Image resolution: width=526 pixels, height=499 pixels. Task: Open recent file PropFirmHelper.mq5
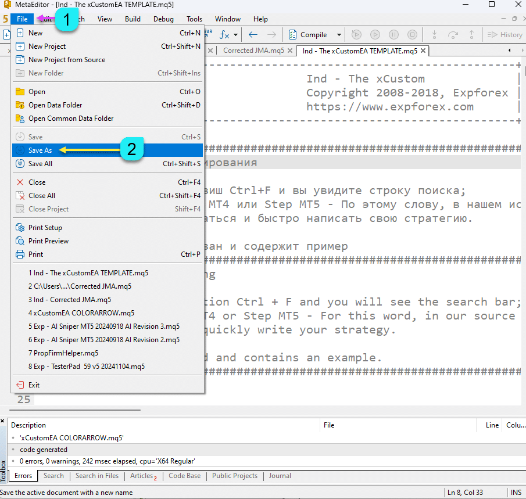click(63, 353)
